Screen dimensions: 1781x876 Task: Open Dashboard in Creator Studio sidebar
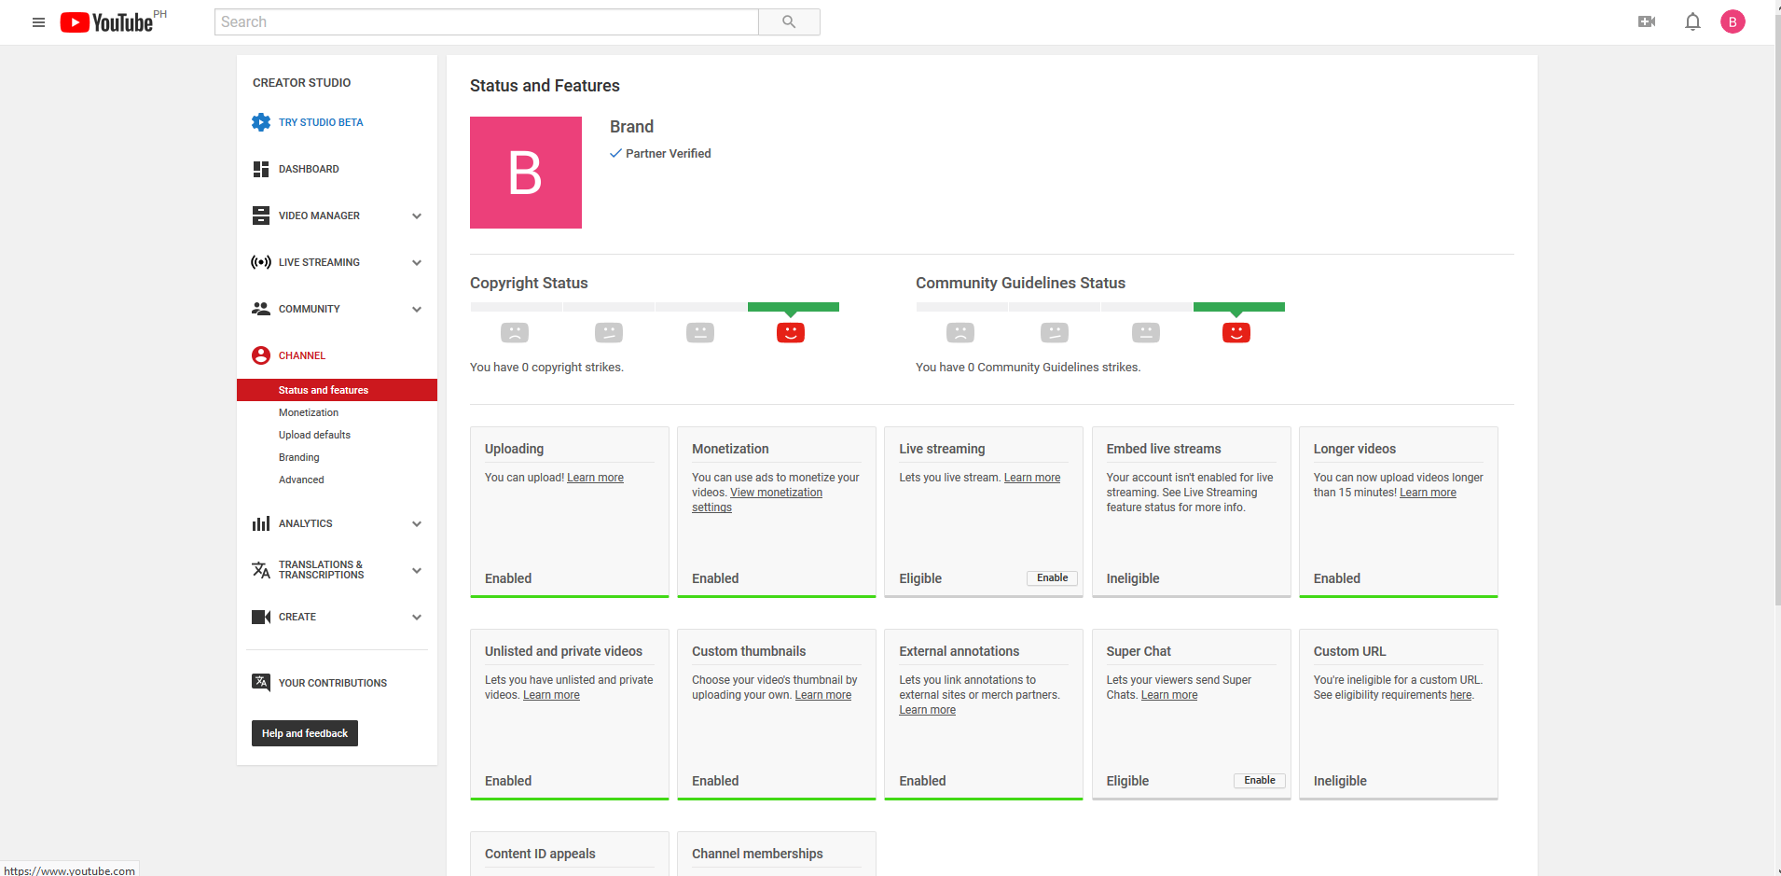(x=309, y=169)
